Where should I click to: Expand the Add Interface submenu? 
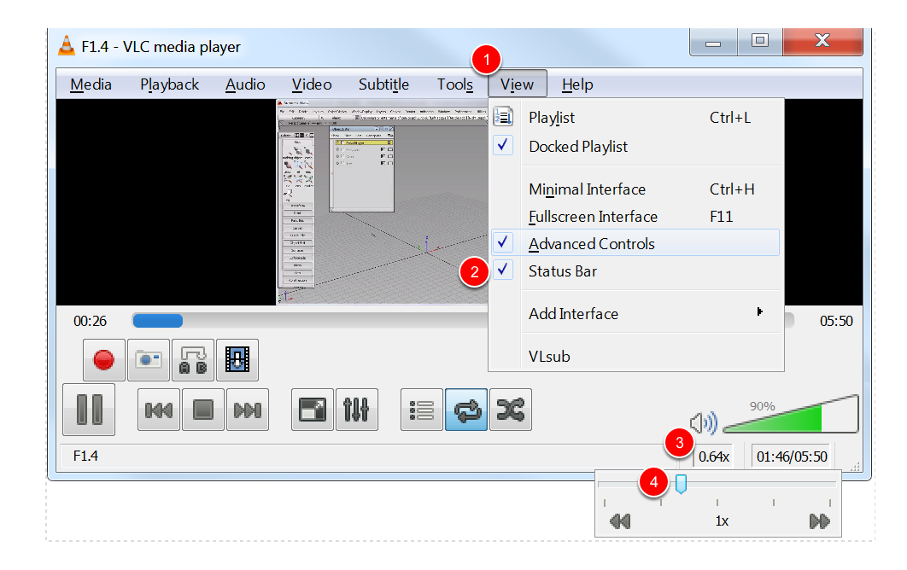coord(636,313)
